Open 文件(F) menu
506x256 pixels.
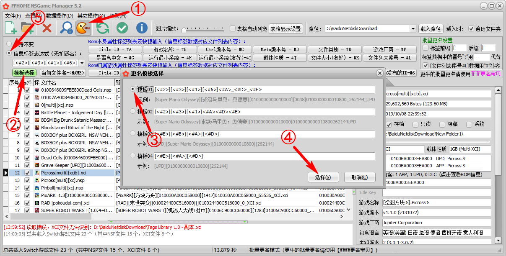(13, 16)
